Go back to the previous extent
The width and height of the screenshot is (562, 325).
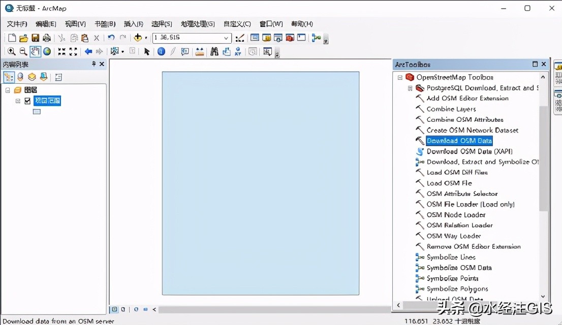88,52
